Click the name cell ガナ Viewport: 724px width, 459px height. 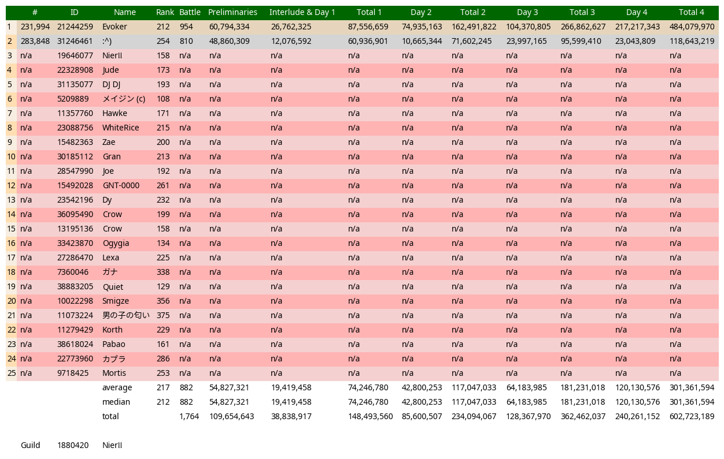point(110,272)
